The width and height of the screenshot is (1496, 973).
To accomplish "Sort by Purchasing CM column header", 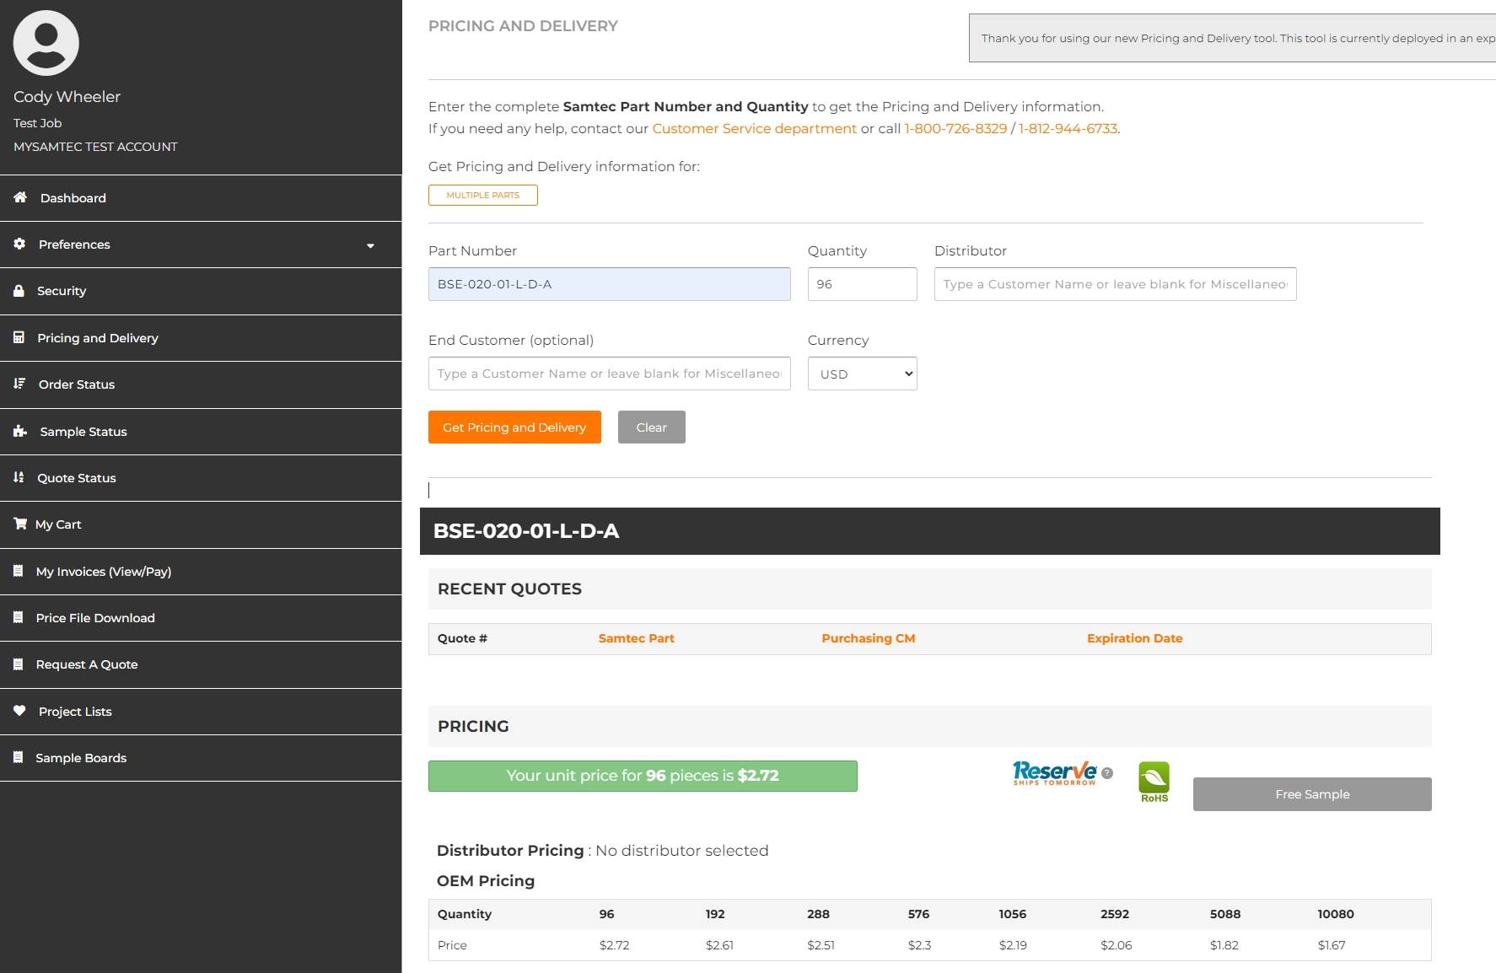I will (x=868, y=638).
